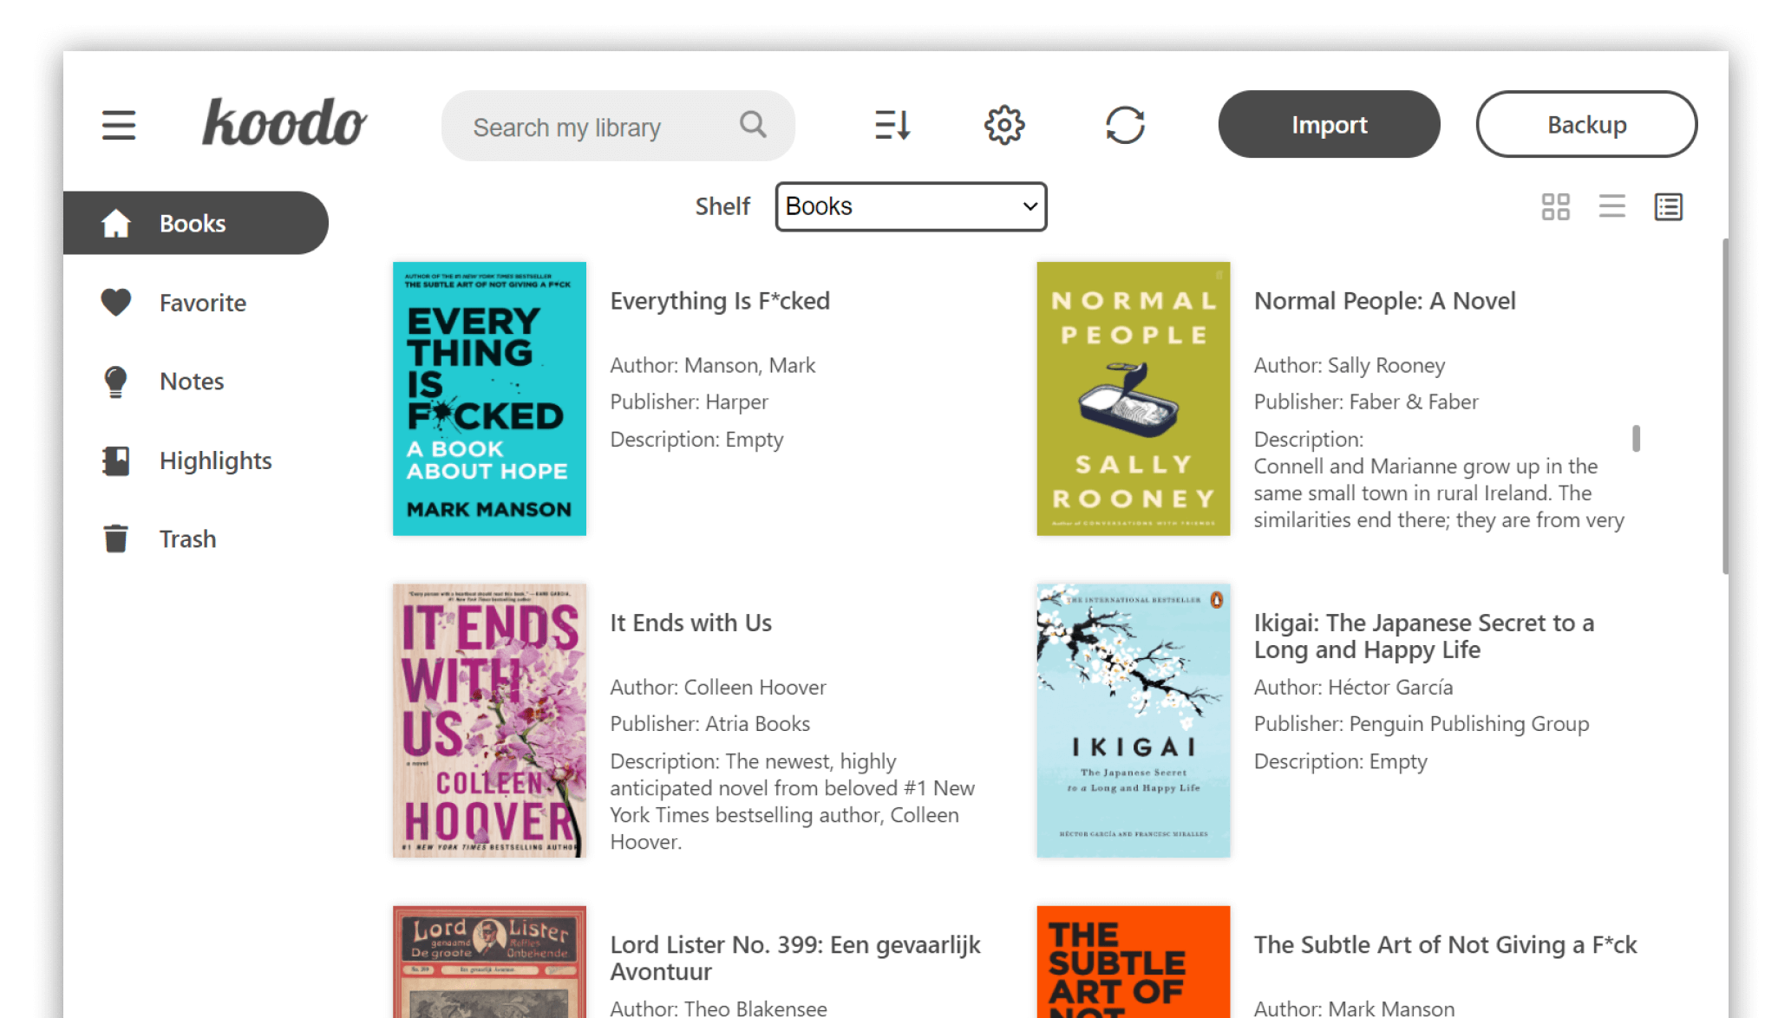Open Normal People book cover
This screenshot has width=1791, height=1018.
tap(1134, 399)
